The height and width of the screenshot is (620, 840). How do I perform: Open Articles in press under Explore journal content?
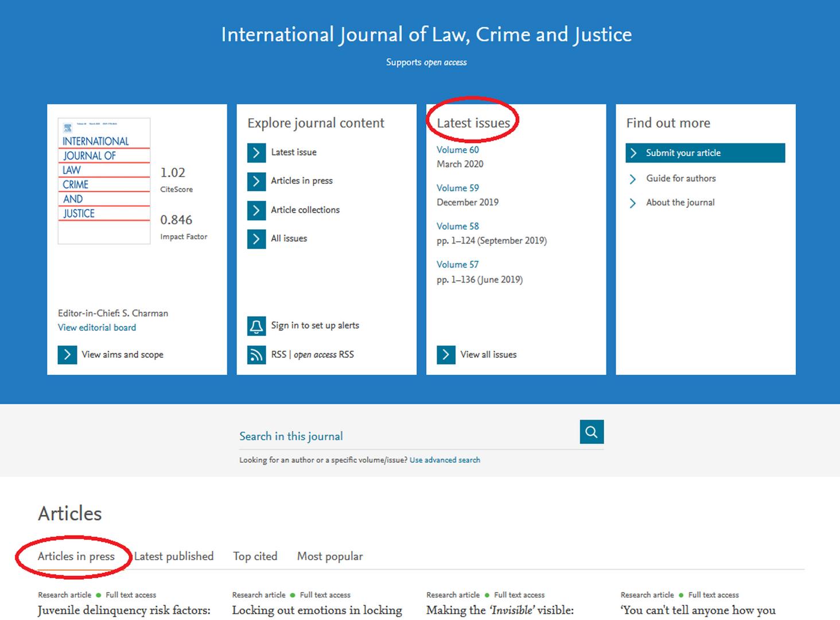click(x=302, y=180)
